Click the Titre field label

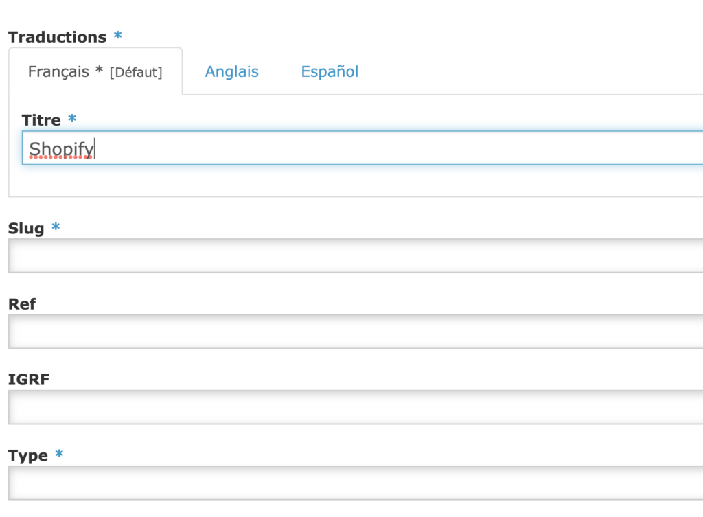41,119
